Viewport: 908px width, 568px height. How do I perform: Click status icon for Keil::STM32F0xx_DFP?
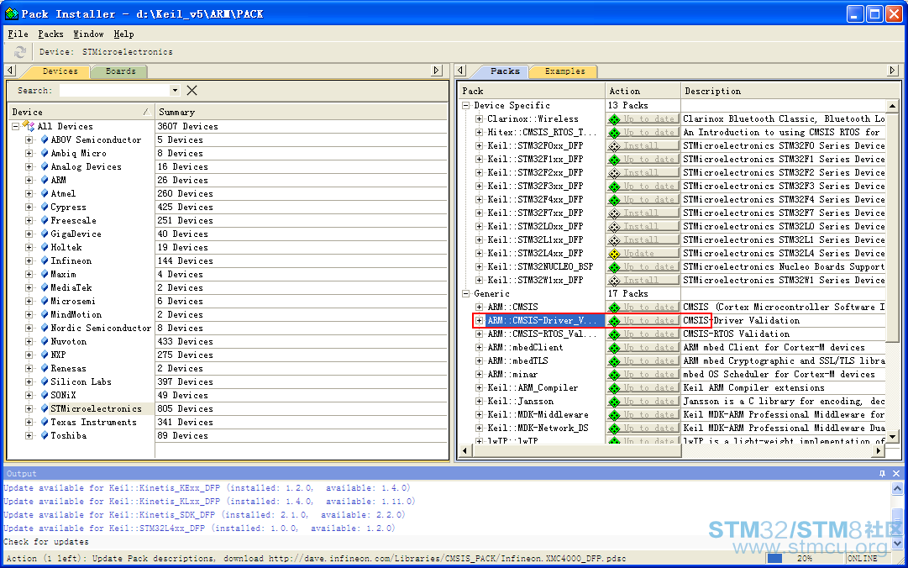[x=614, y=146]
